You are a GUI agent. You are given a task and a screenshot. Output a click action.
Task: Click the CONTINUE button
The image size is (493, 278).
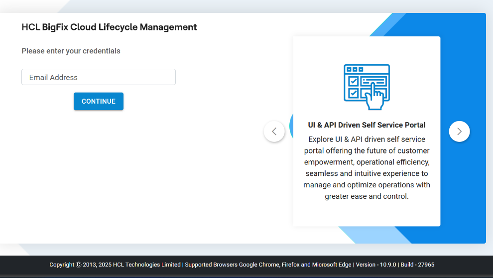[99, 101]
